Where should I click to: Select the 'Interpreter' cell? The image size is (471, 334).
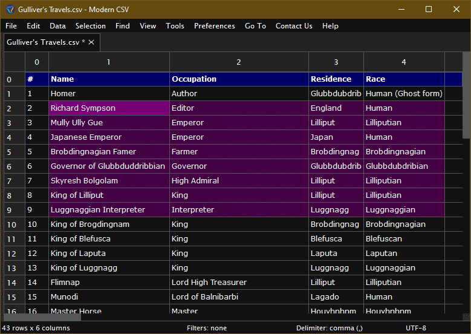239,209
